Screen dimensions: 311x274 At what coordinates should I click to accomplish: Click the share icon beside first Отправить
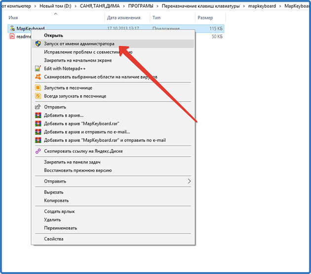pos(38,107)
